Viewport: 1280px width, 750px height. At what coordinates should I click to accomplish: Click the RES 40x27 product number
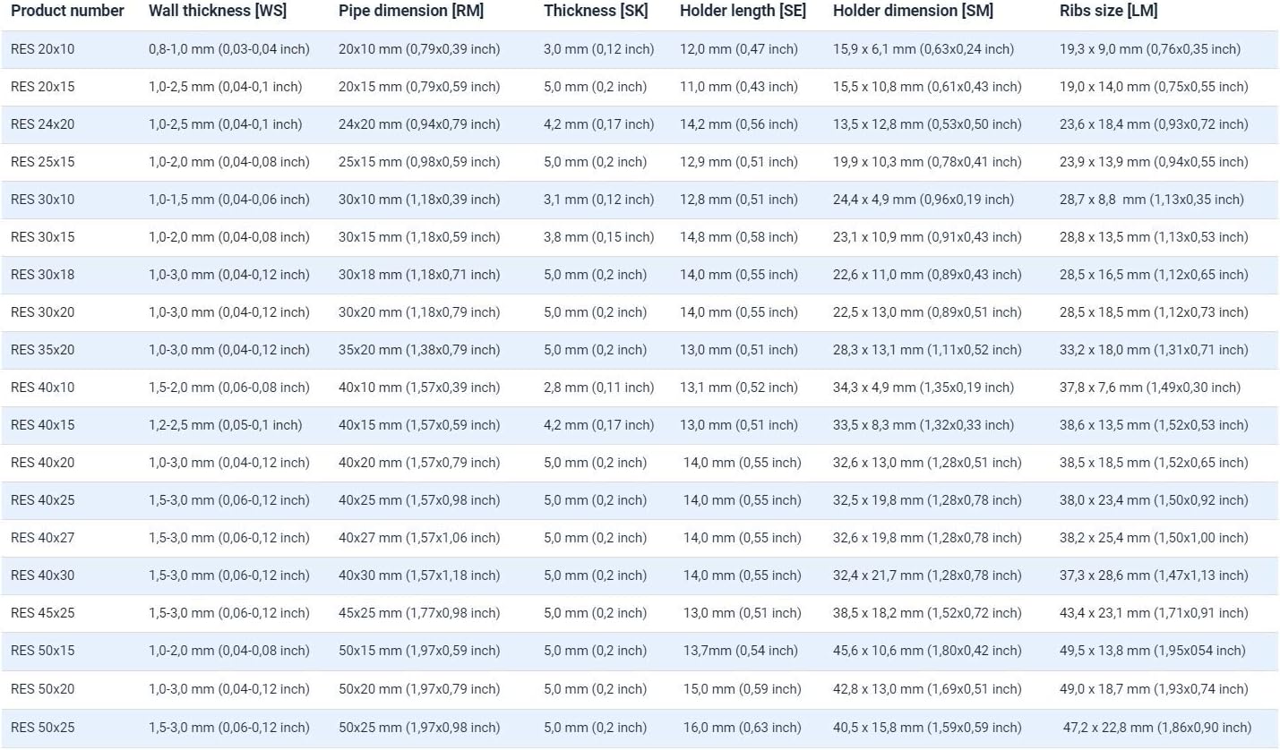43,538
